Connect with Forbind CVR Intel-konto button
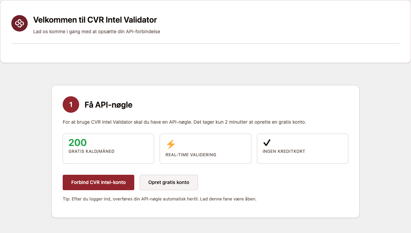This screenshot has height=233, width=411. pos(98,182)
